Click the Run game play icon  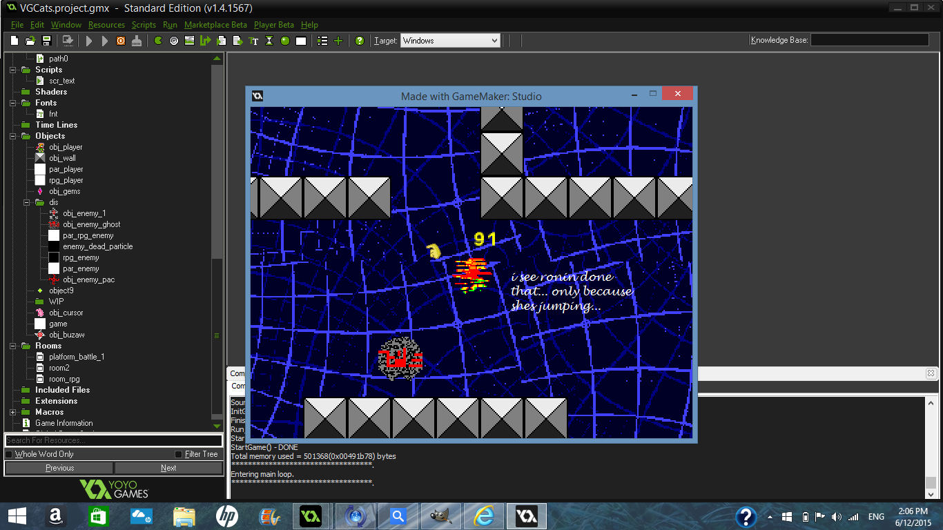point(89,41)
